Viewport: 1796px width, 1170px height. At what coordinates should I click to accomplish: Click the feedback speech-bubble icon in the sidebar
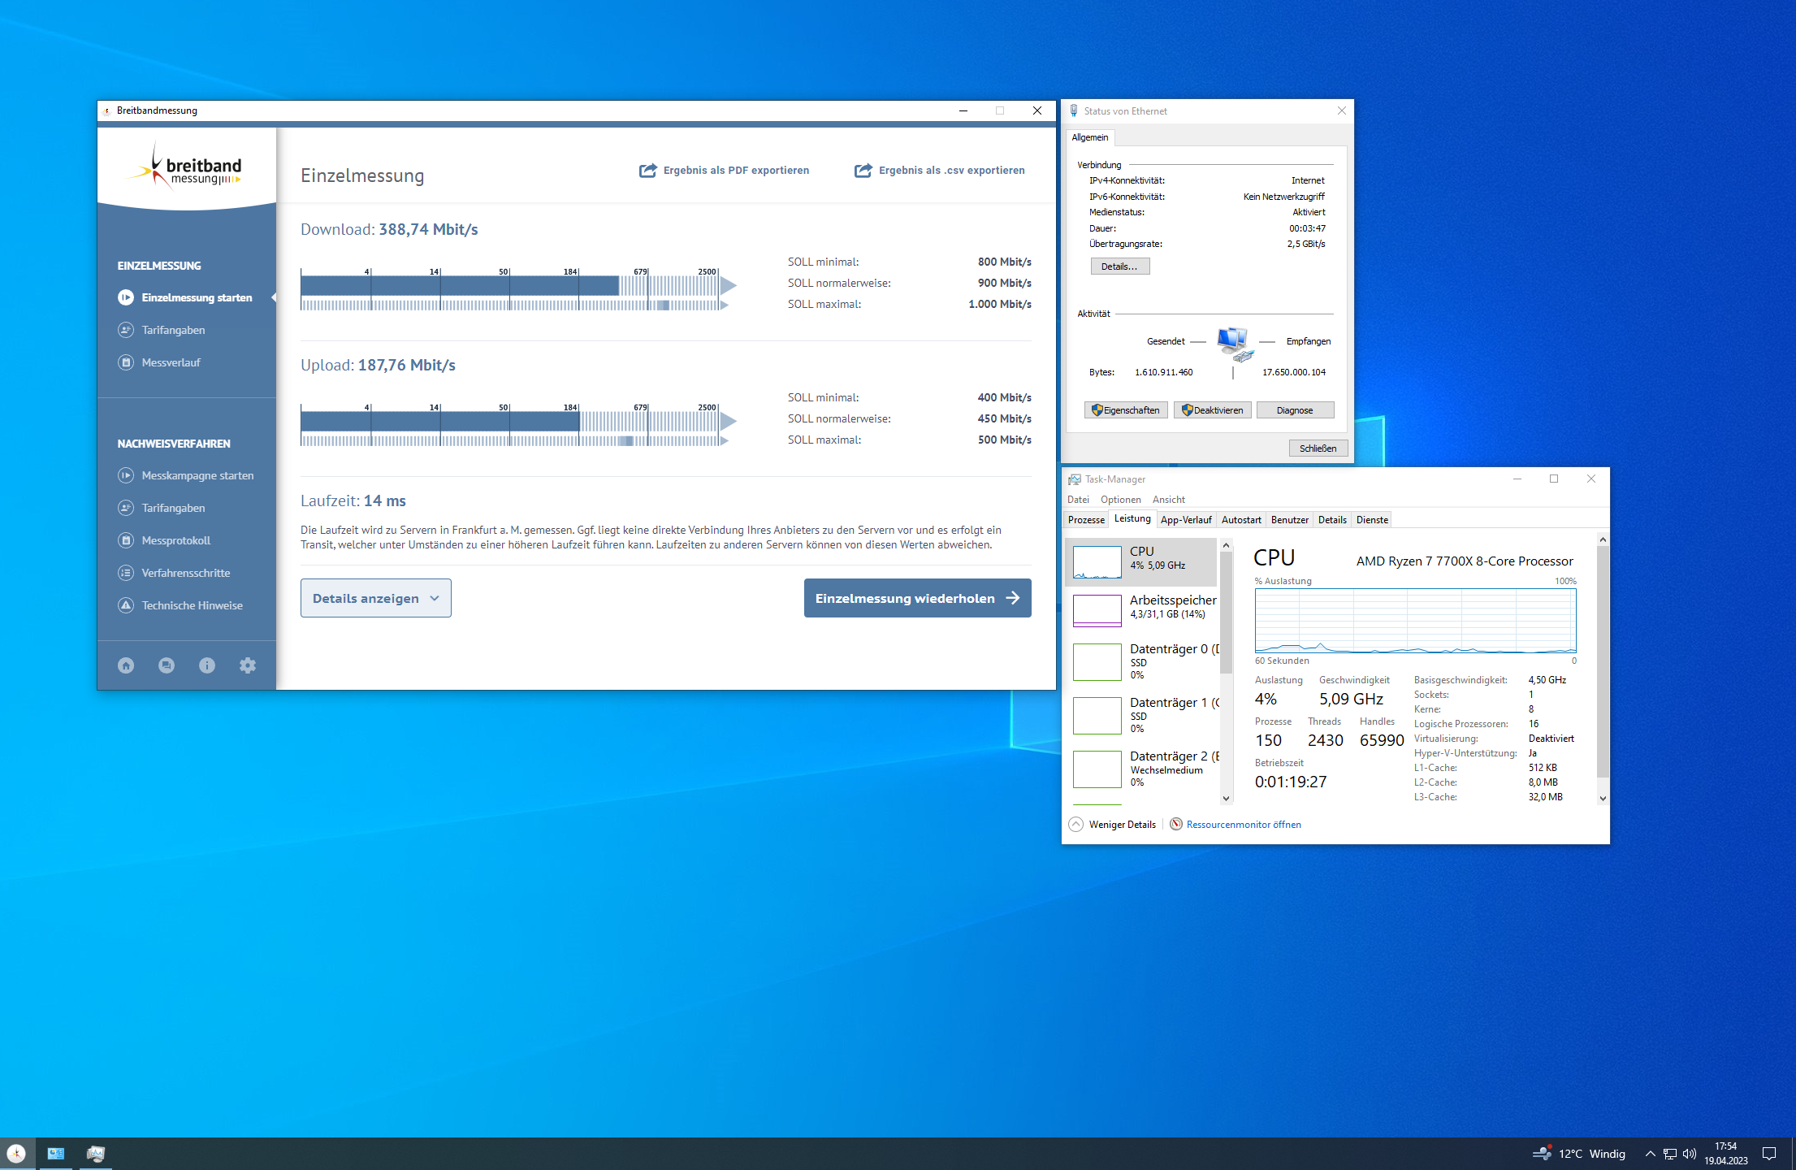pyautogui.click(x=167, y=665)
